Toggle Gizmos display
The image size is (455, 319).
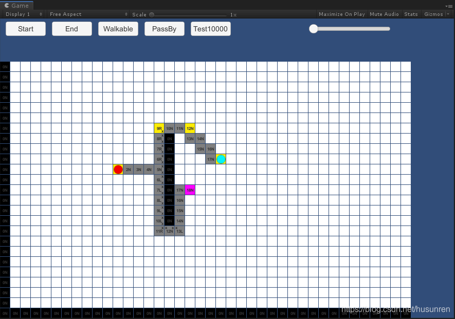433,14
